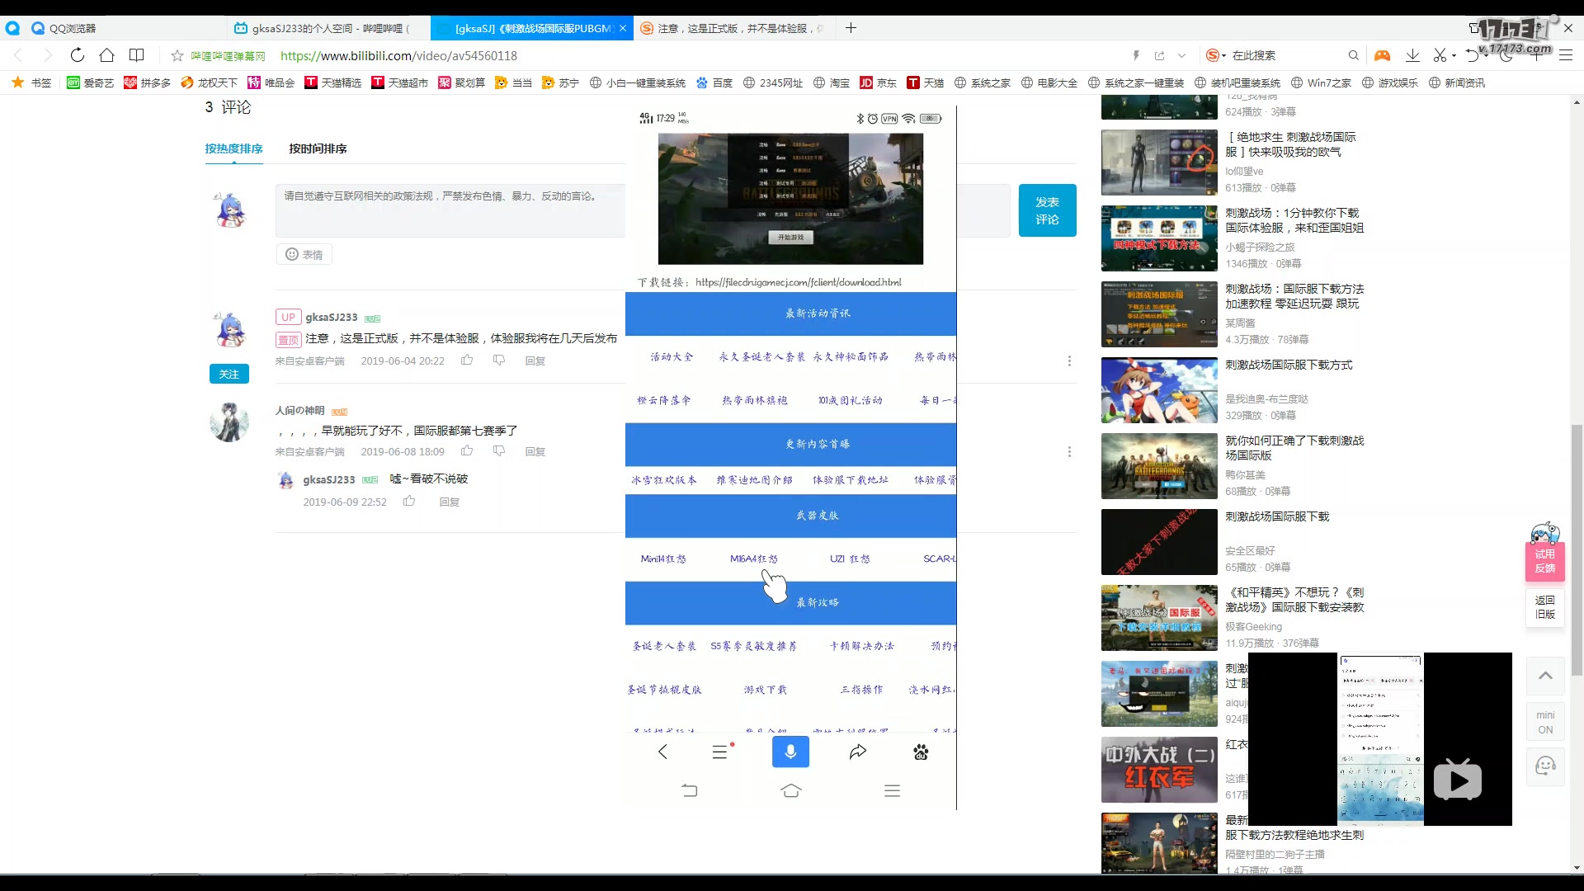Expand the chevron next to the share icon
Viewport: 1584px width, 891px height.
(x=1181, y=55)
